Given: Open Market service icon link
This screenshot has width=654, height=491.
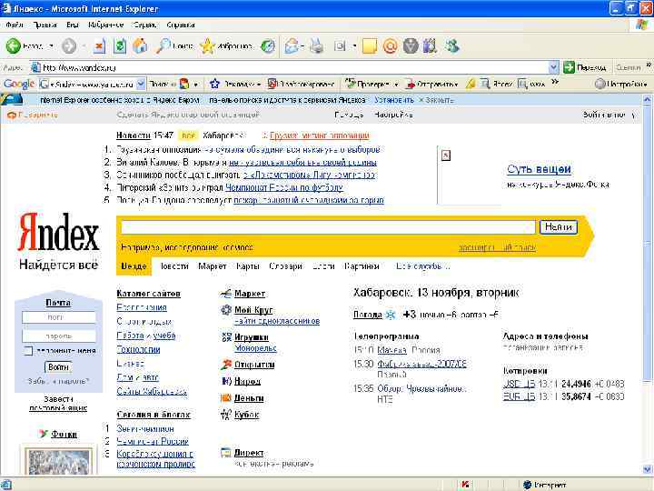Looking at the screenshot, I should point(225,294).
